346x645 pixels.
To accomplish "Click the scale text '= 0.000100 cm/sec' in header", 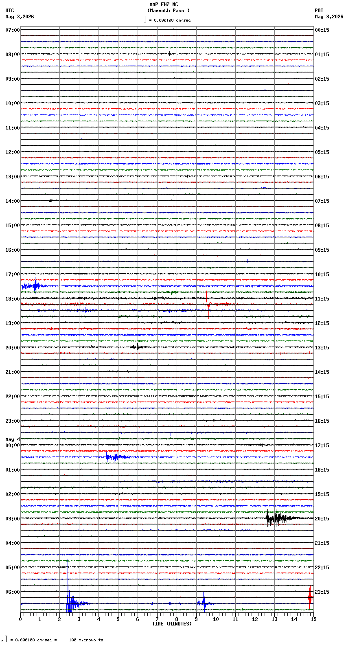I will 170,20.
